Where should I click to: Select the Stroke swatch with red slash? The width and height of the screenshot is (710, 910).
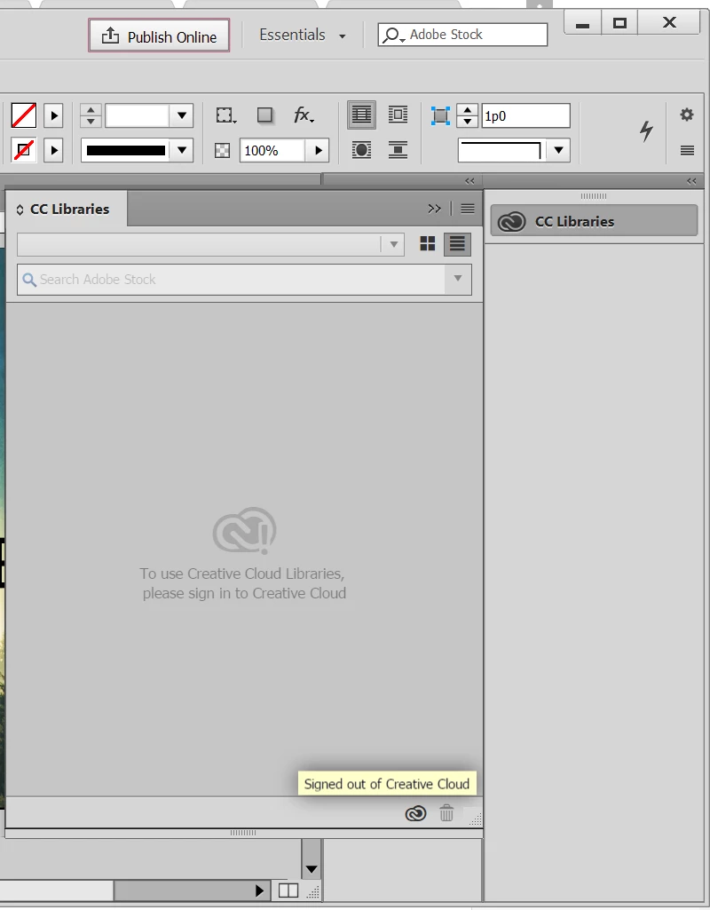click(x=24, y=150)
